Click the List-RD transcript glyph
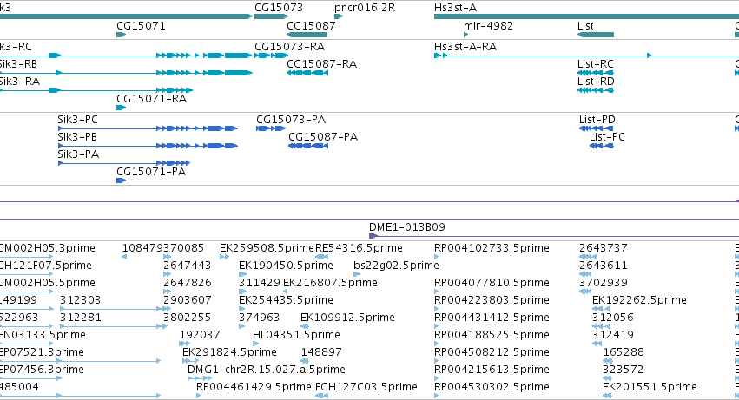The height and width of the screenshot is (400, 739). pyautogui.click(x=595, y=90)
